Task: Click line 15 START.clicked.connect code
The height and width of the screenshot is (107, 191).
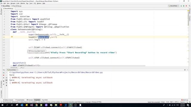Action: [x=55, y=48]
